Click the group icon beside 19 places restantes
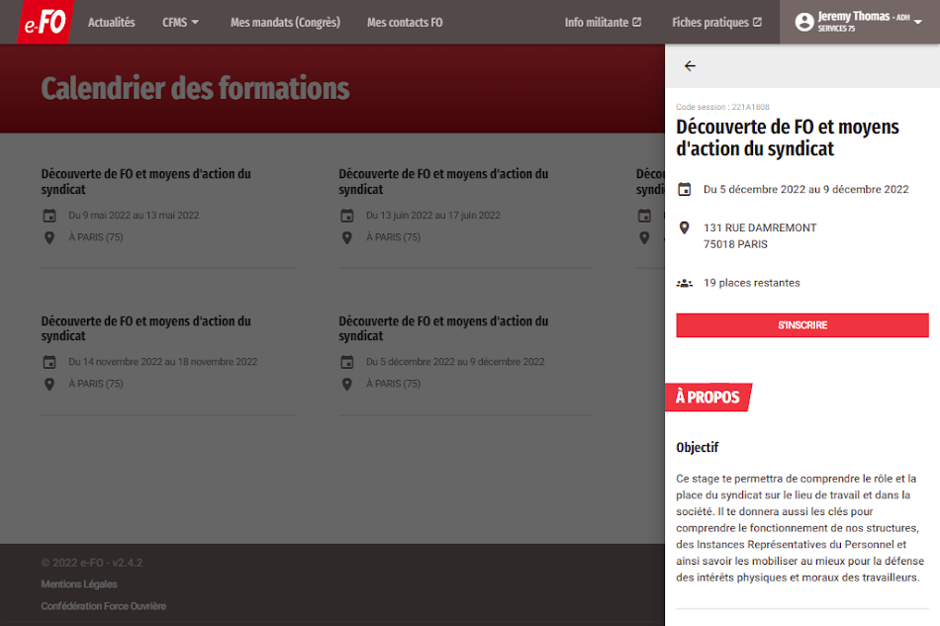This screenshot has width=940, height=626. point(684,283)
